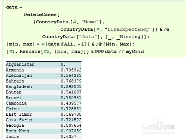186x139 pixels.
Task: Click the "Asia" string argument
Action: tap(88, 37)
